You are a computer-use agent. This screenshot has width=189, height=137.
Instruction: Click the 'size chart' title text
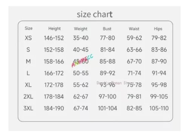pos(94,14)
